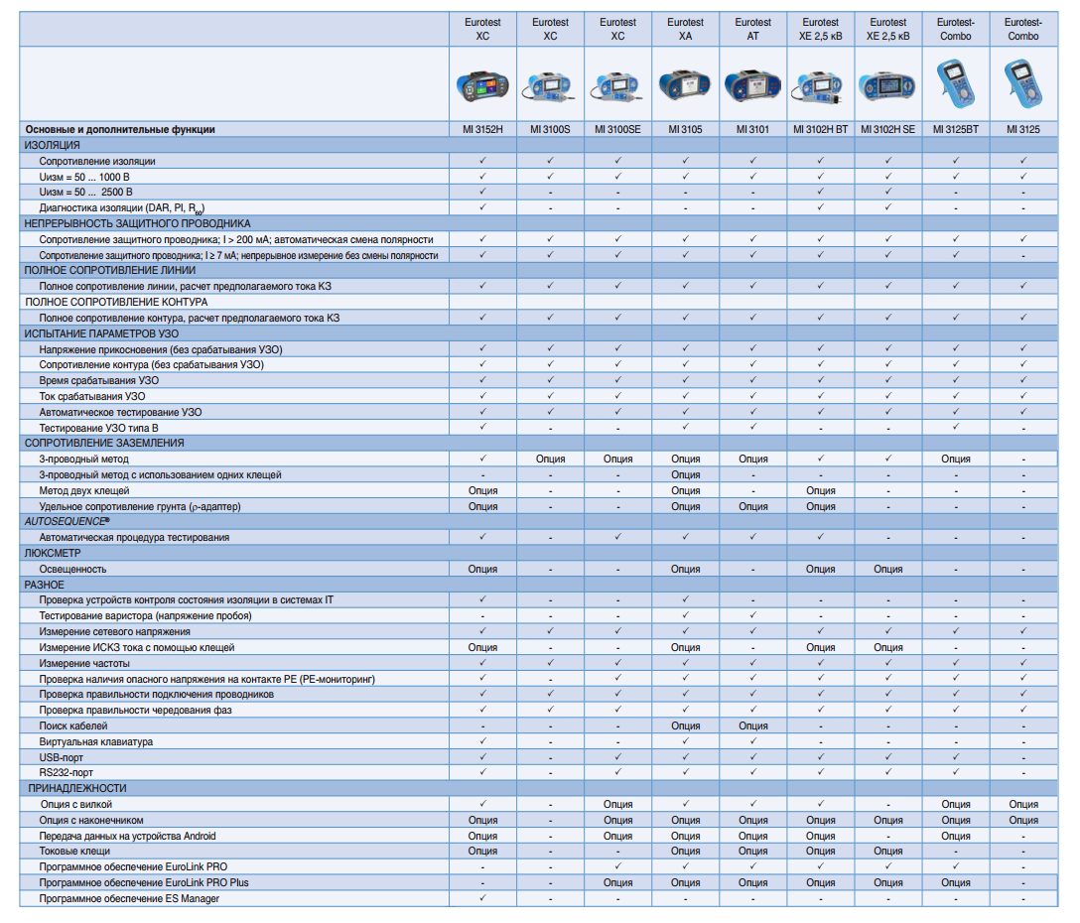Select 'Программное обеспечение EuroLink PRO Plus' row label
The width and height of the screenshot is (1080, 923).
[x=143, y=883]
